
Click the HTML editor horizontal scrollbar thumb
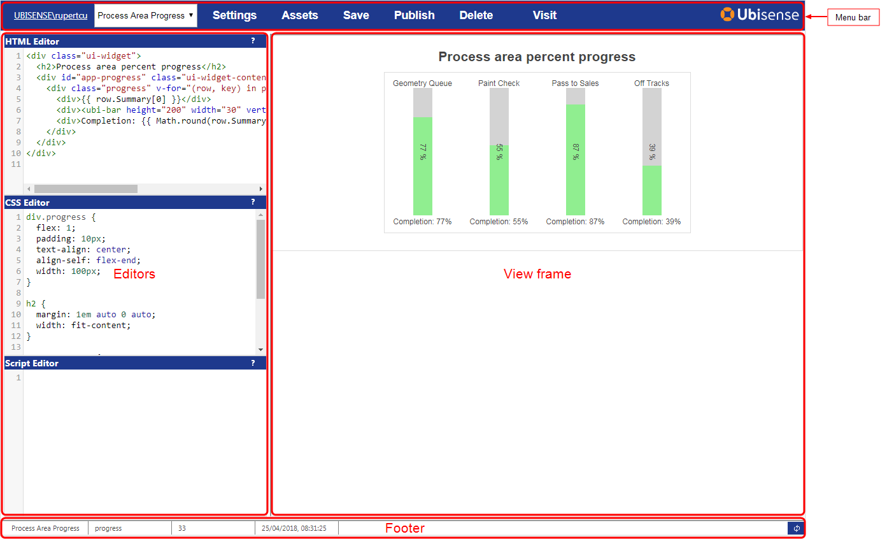click(86, 189)
